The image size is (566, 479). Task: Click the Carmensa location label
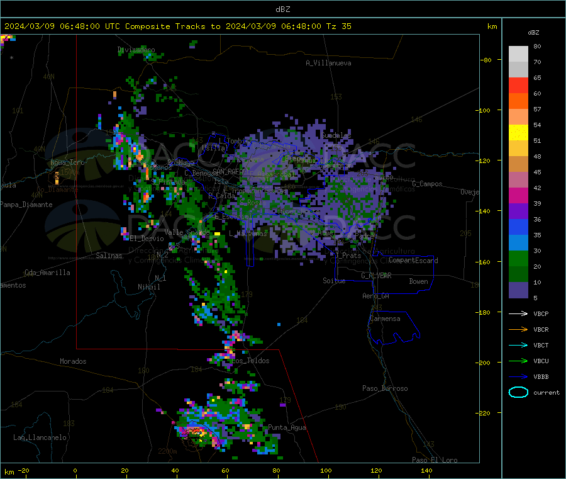385,318
